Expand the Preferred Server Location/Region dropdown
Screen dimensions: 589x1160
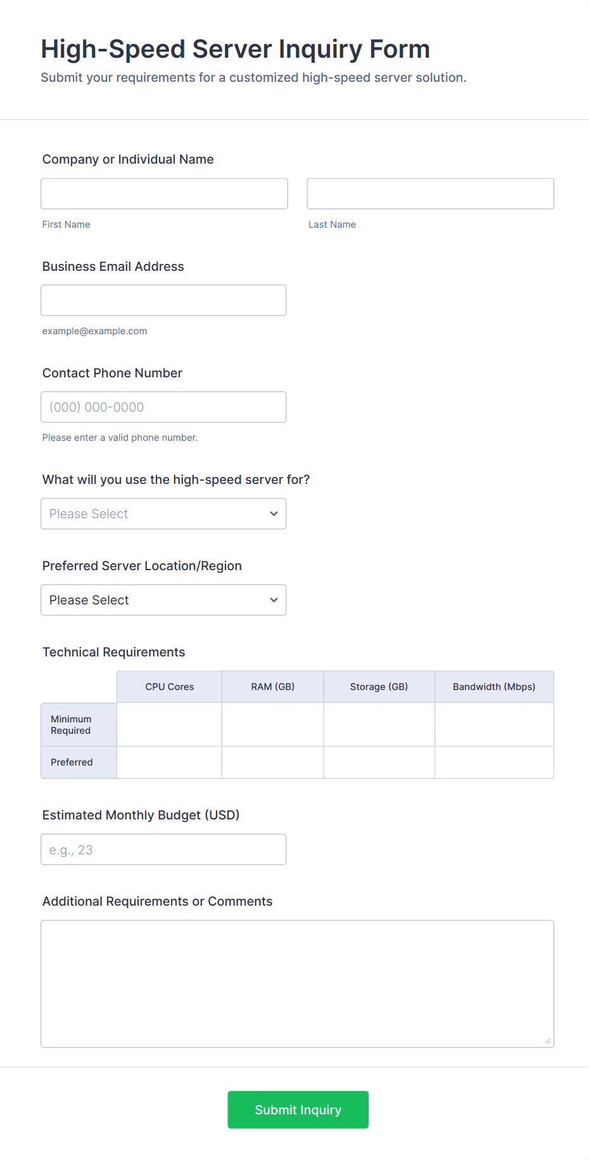click(163, 599)
